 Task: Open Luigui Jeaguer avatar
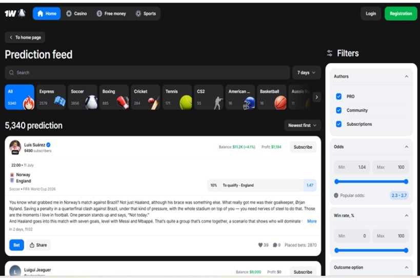15,270
